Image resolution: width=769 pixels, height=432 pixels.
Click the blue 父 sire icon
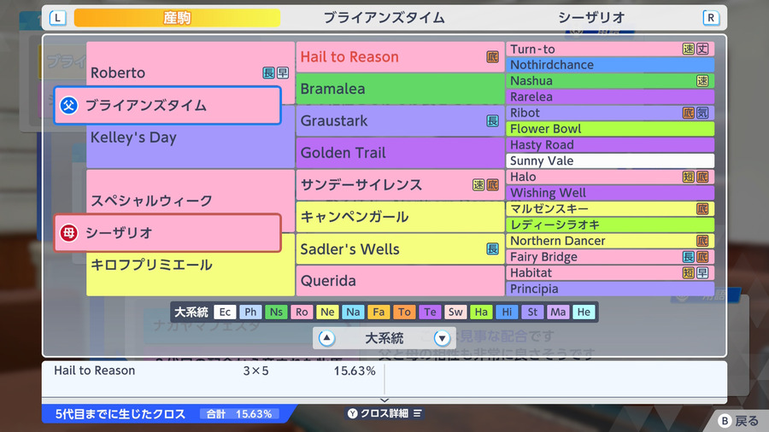[x=68, y=105]
